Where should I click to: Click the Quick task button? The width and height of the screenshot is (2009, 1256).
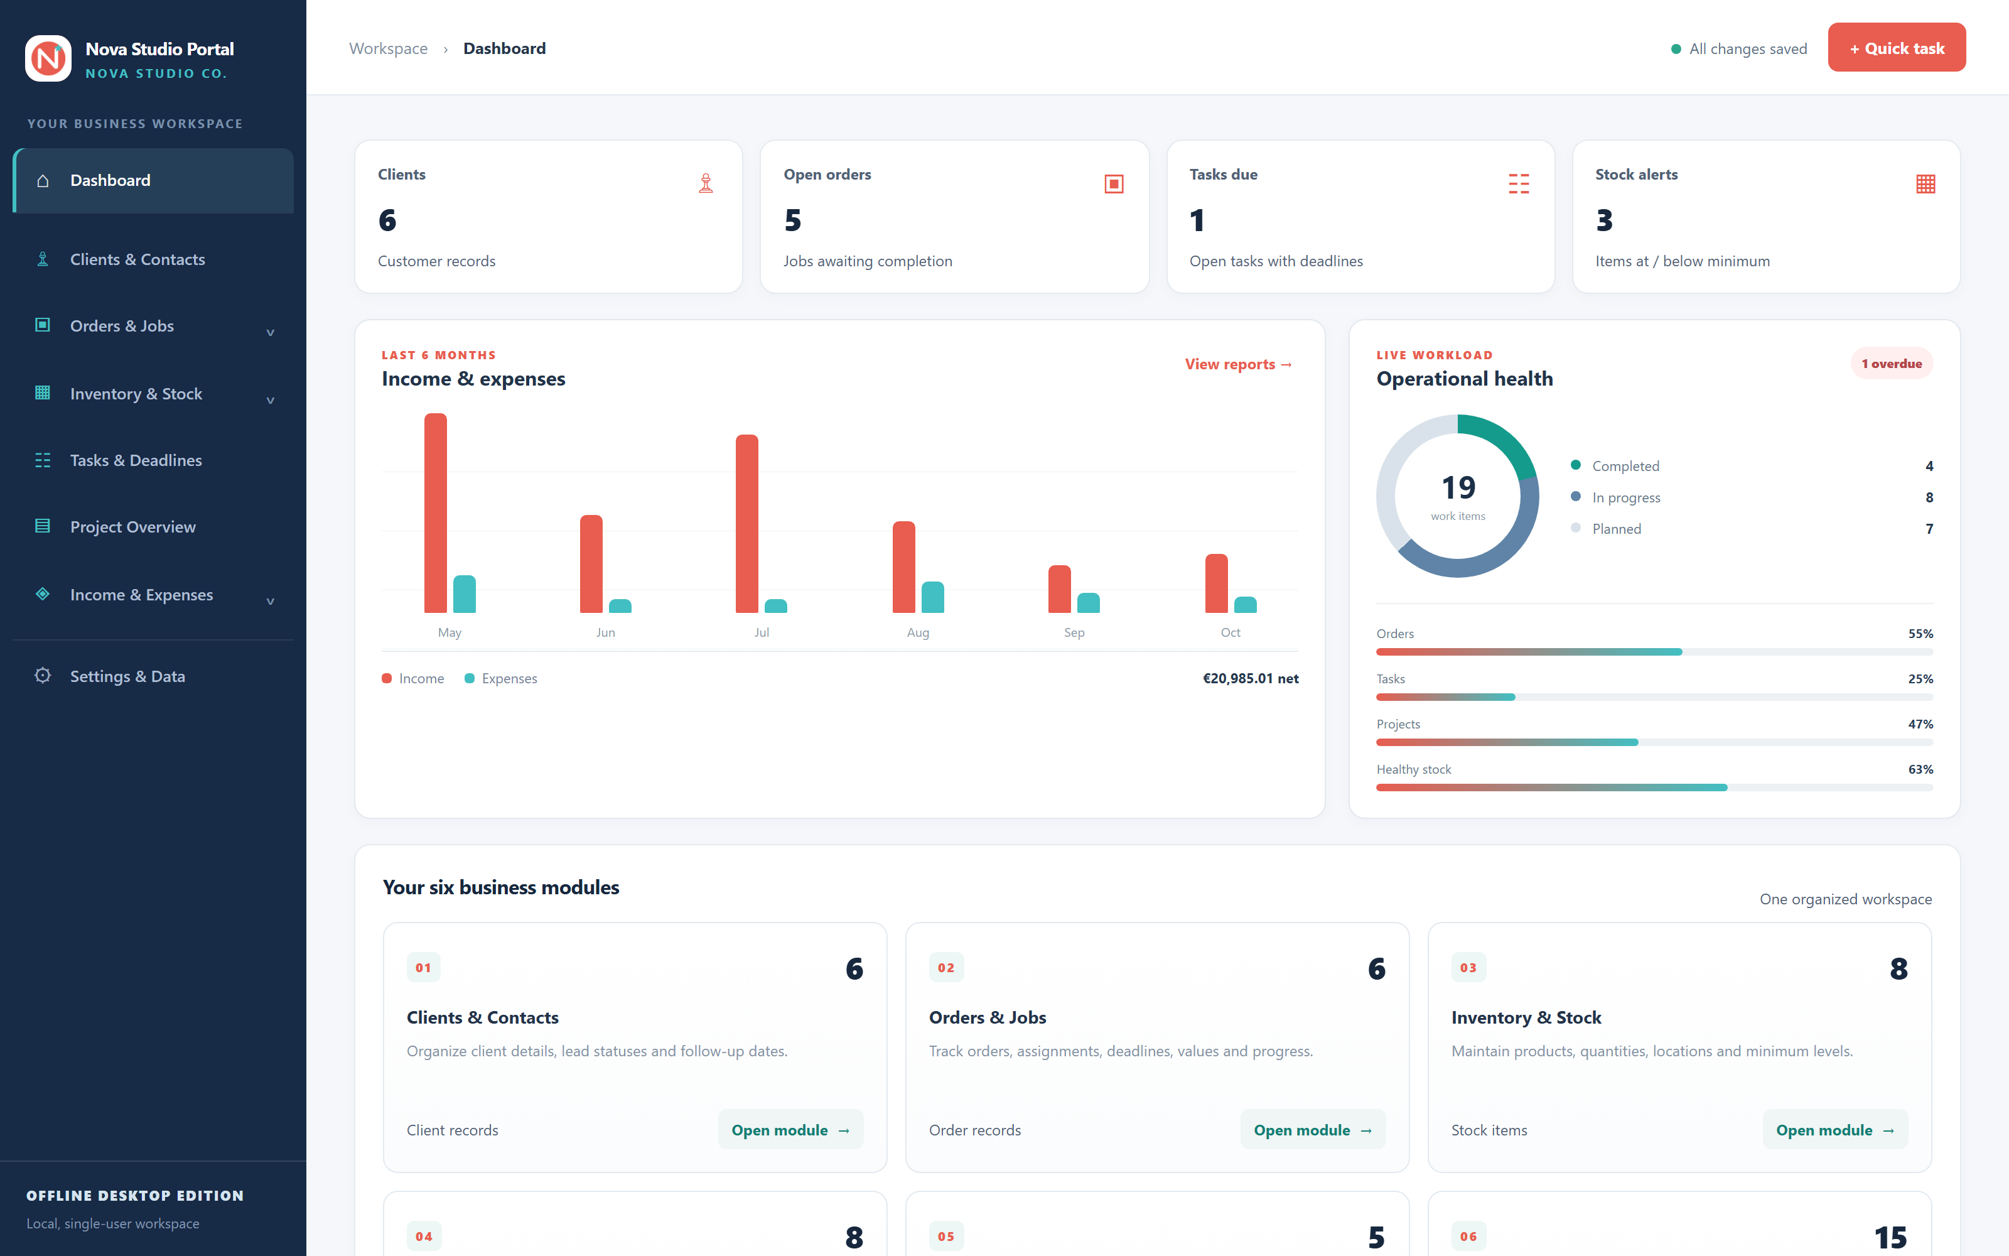click(1896, 47)
